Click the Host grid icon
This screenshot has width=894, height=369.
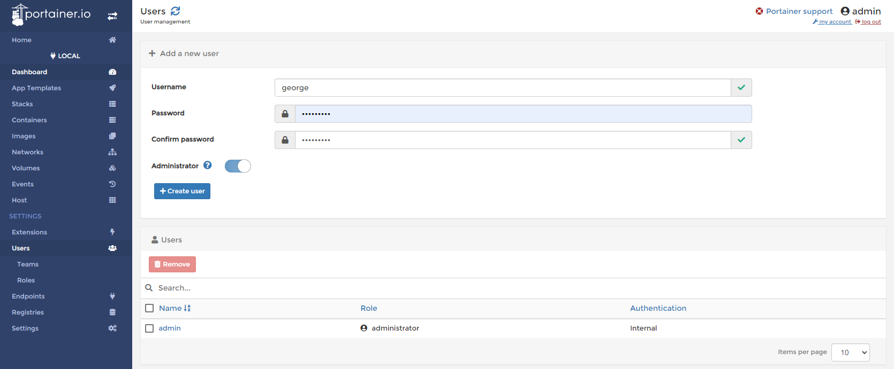click(112, 200)
